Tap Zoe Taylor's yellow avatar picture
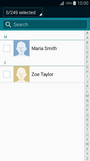90x161 pixels. 21,74
